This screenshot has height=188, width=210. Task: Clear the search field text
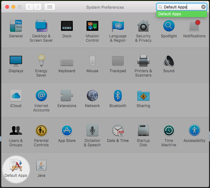pos(203,7)
